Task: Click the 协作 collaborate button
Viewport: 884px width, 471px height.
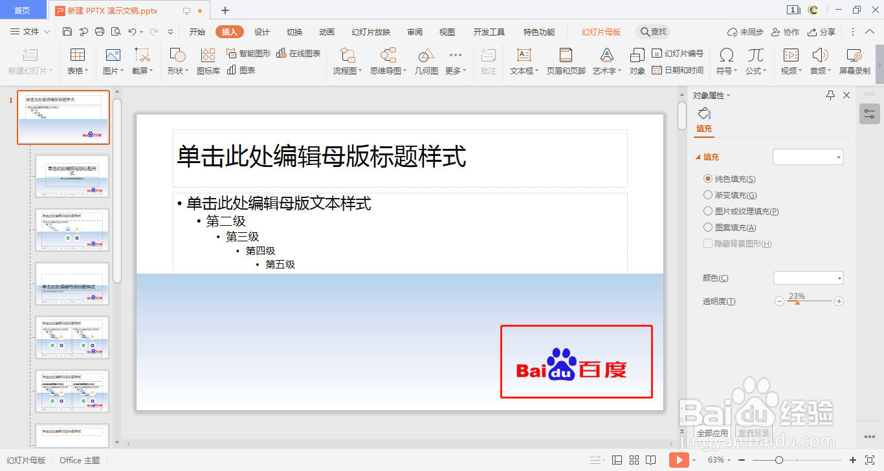Action: click(786, 32)
